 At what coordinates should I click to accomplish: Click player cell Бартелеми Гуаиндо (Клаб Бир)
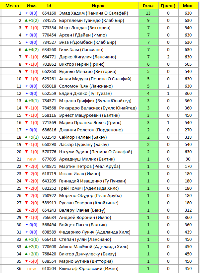click(98, 21)
